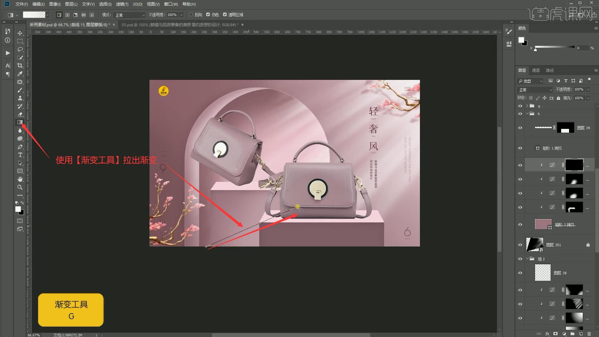Choose the radial gradient style icon
This screenshot has height=337, width=599.
pyautogui.click(x=67, y=15)
